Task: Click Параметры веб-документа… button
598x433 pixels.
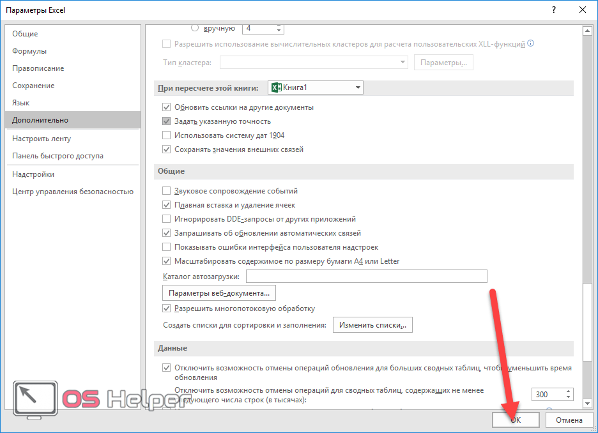Action: [x=219, y=293]
